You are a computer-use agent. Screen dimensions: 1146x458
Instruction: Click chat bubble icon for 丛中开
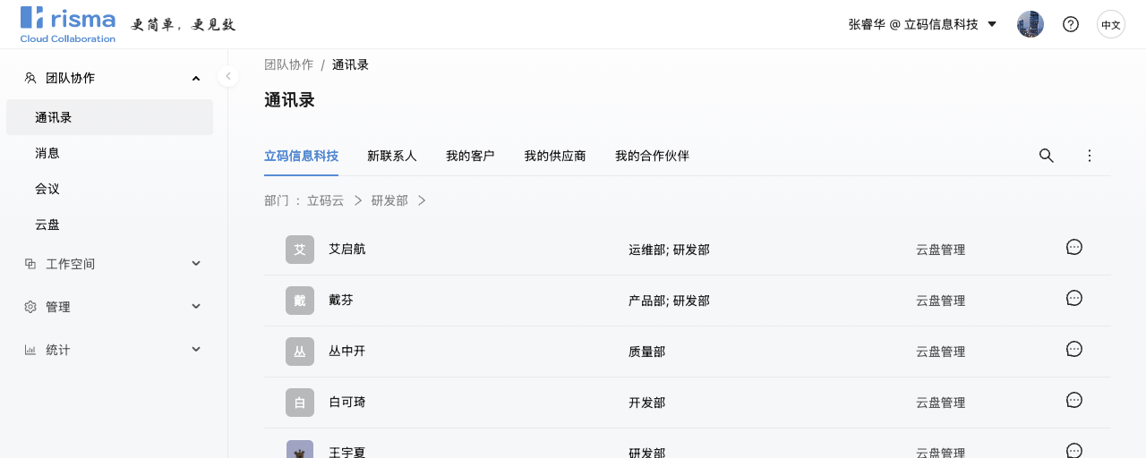click(x=1074, y=350)
